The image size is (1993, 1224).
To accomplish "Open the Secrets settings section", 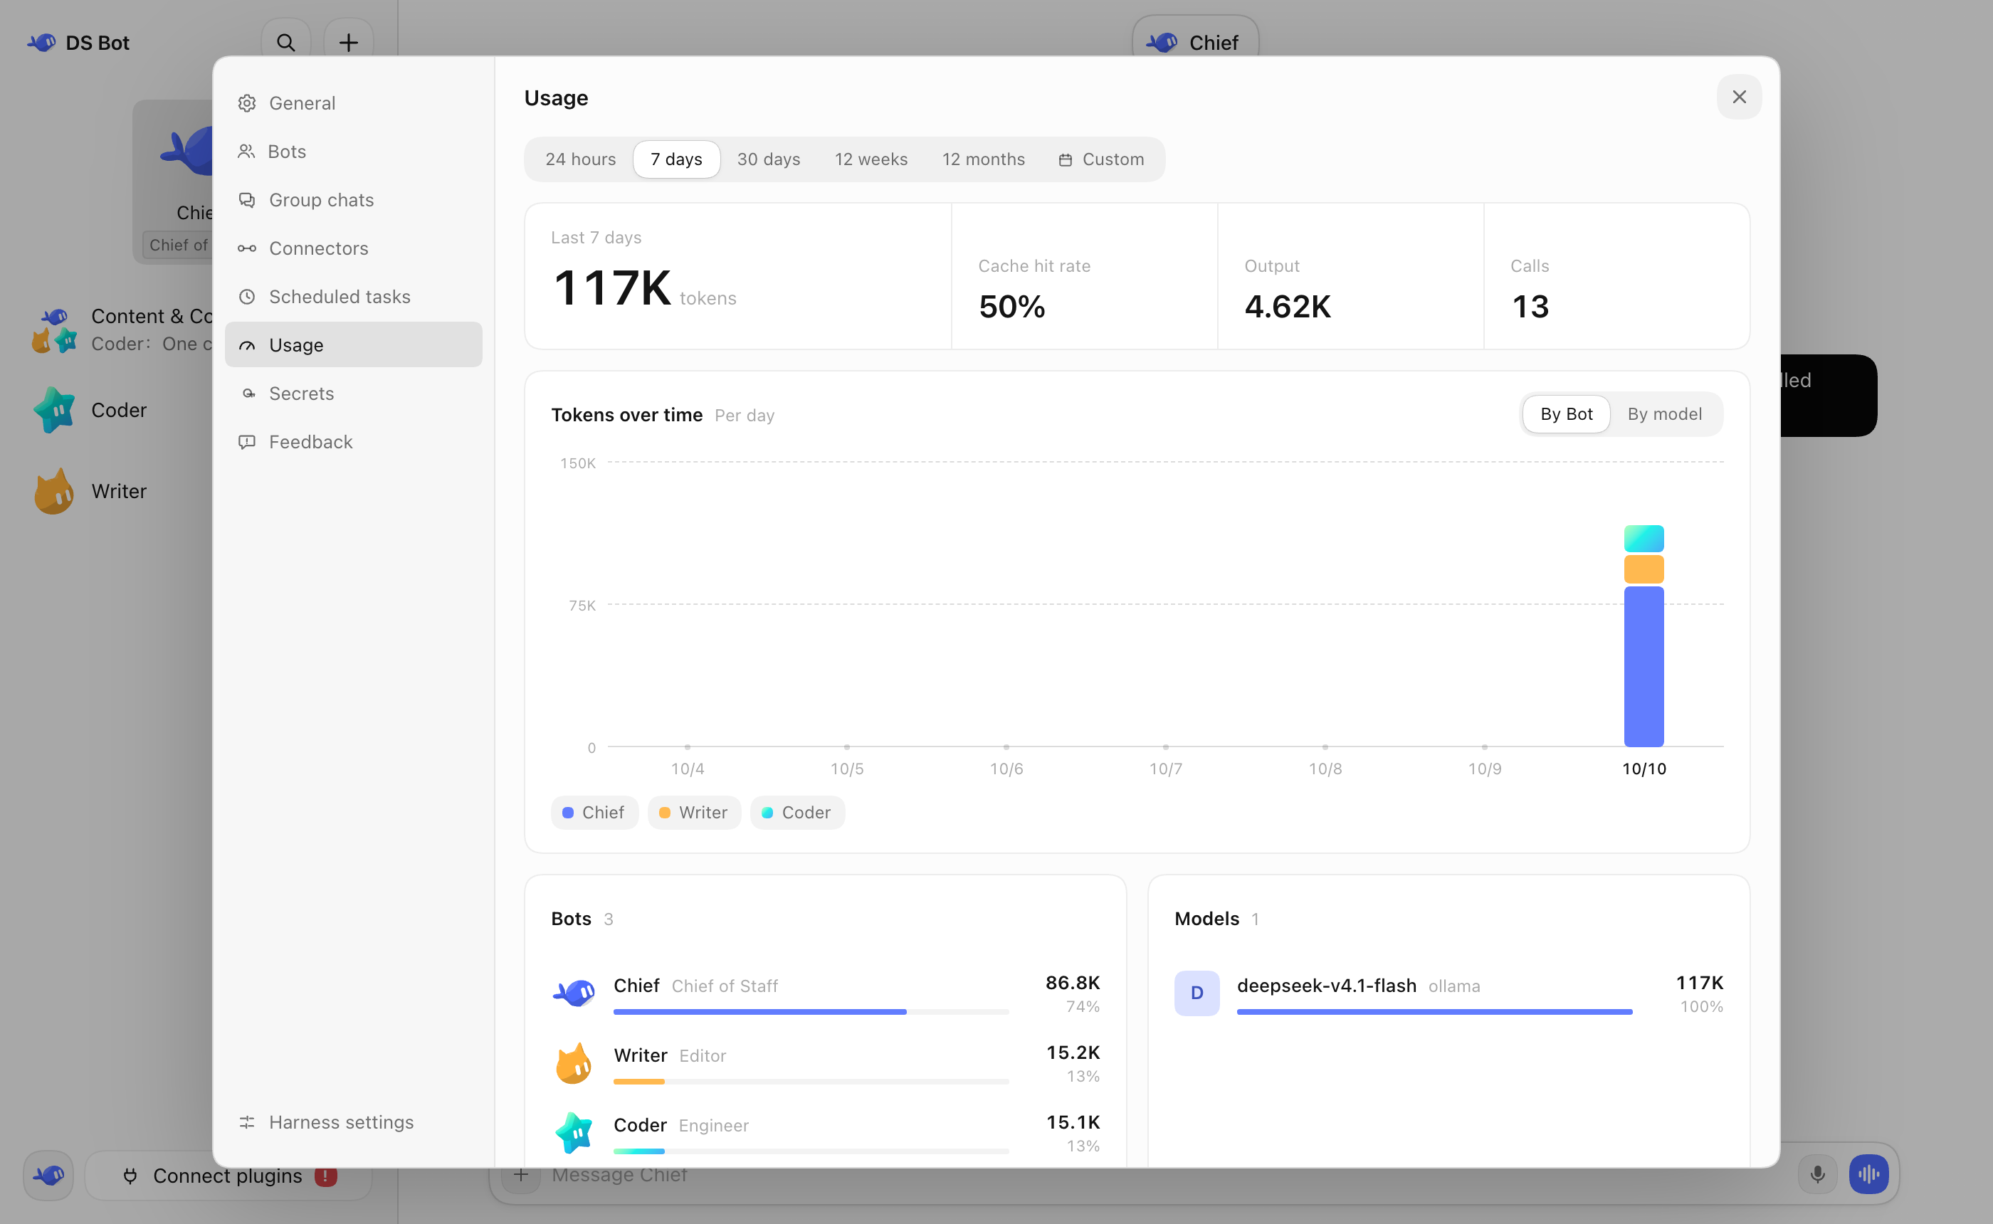I will (x=354, y=394).
